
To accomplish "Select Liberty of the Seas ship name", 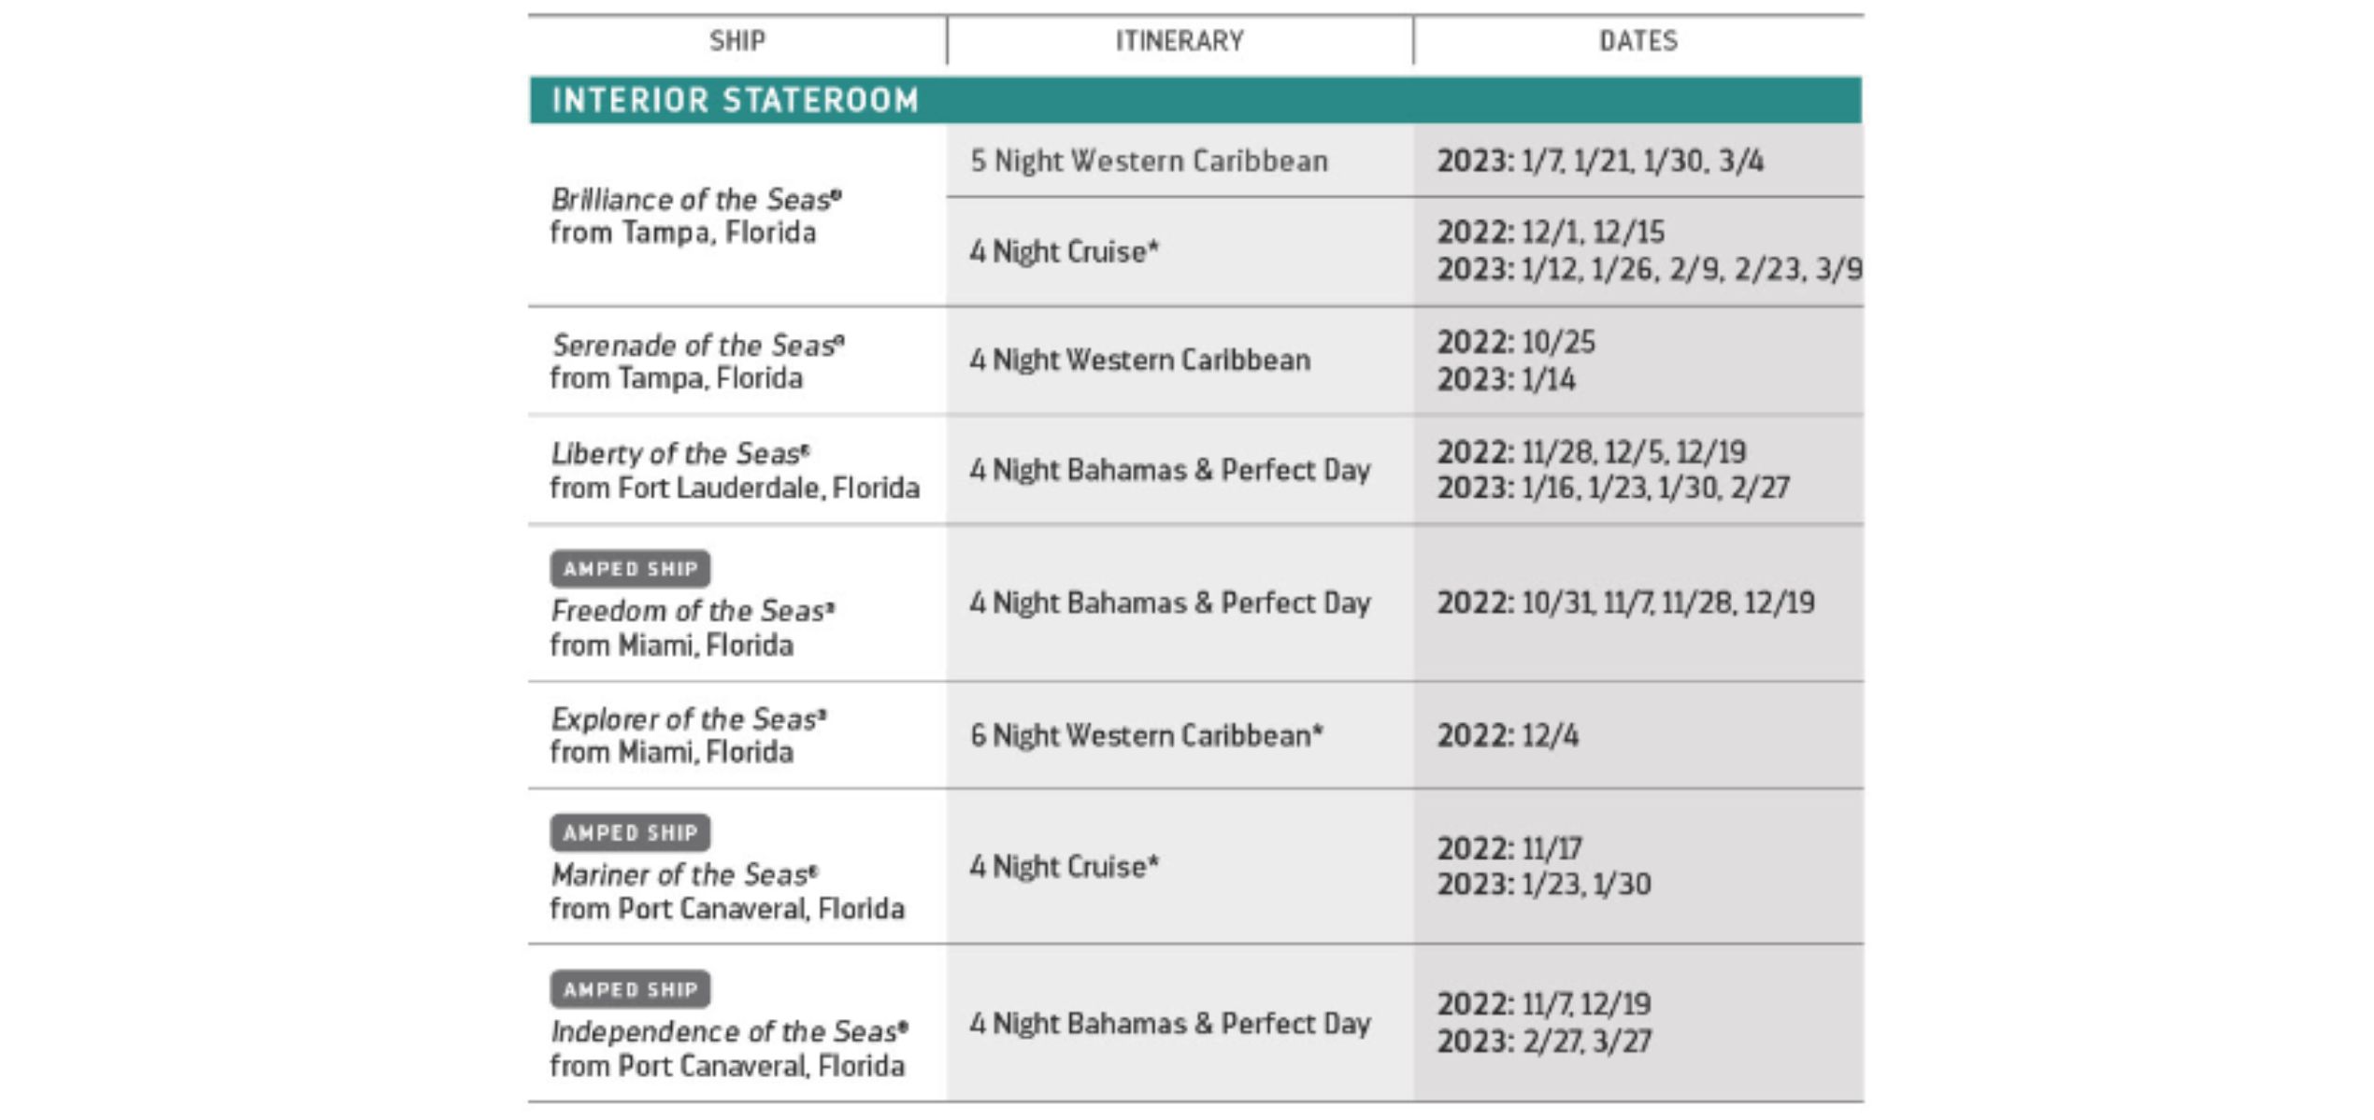I will (679, 453).
